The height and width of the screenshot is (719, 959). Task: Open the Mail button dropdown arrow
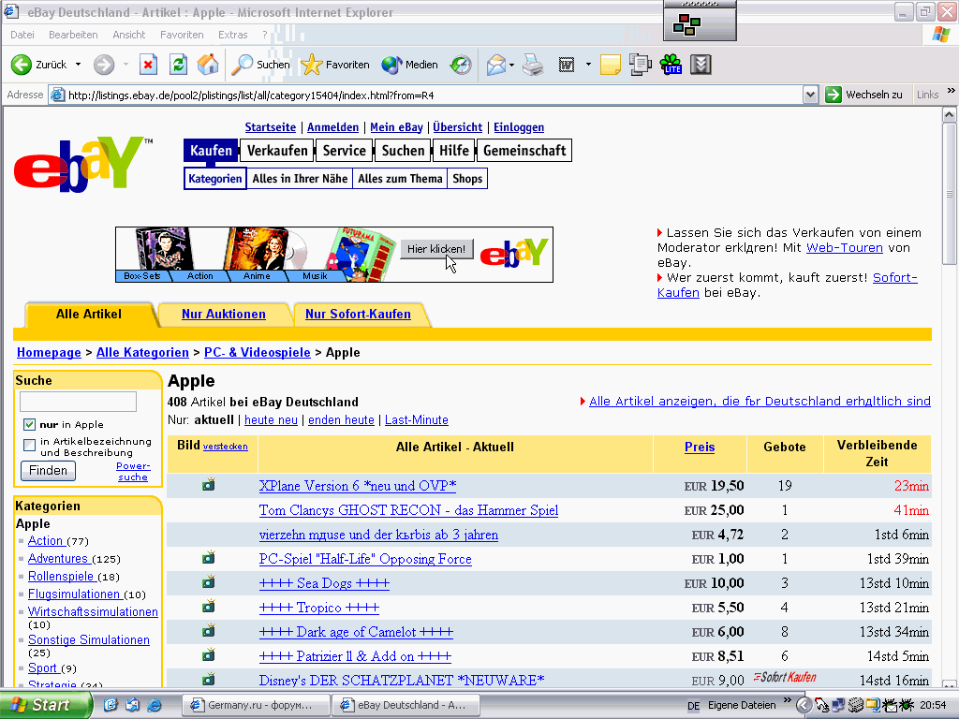(x=511, y=65)
